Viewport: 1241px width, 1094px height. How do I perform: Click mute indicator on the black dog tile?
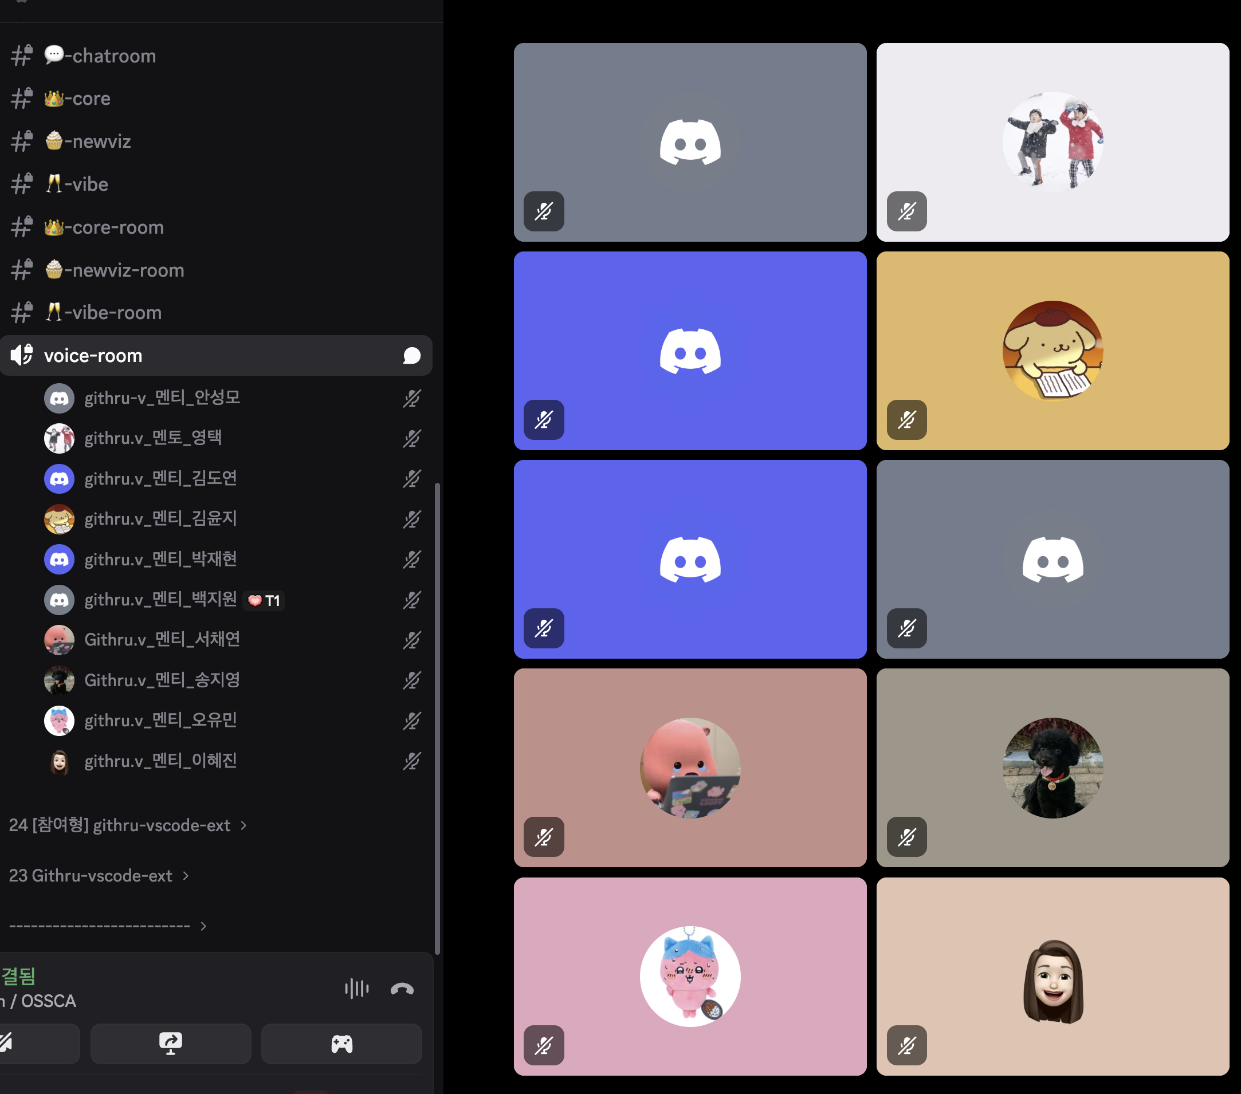click(906, 837)
